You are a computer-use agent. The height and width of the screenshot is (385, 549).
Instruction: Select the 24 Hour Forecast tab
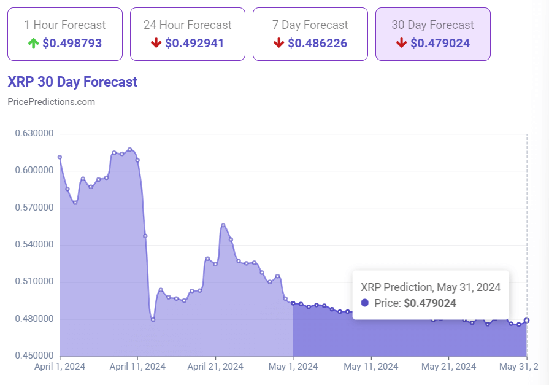[188, 34]
